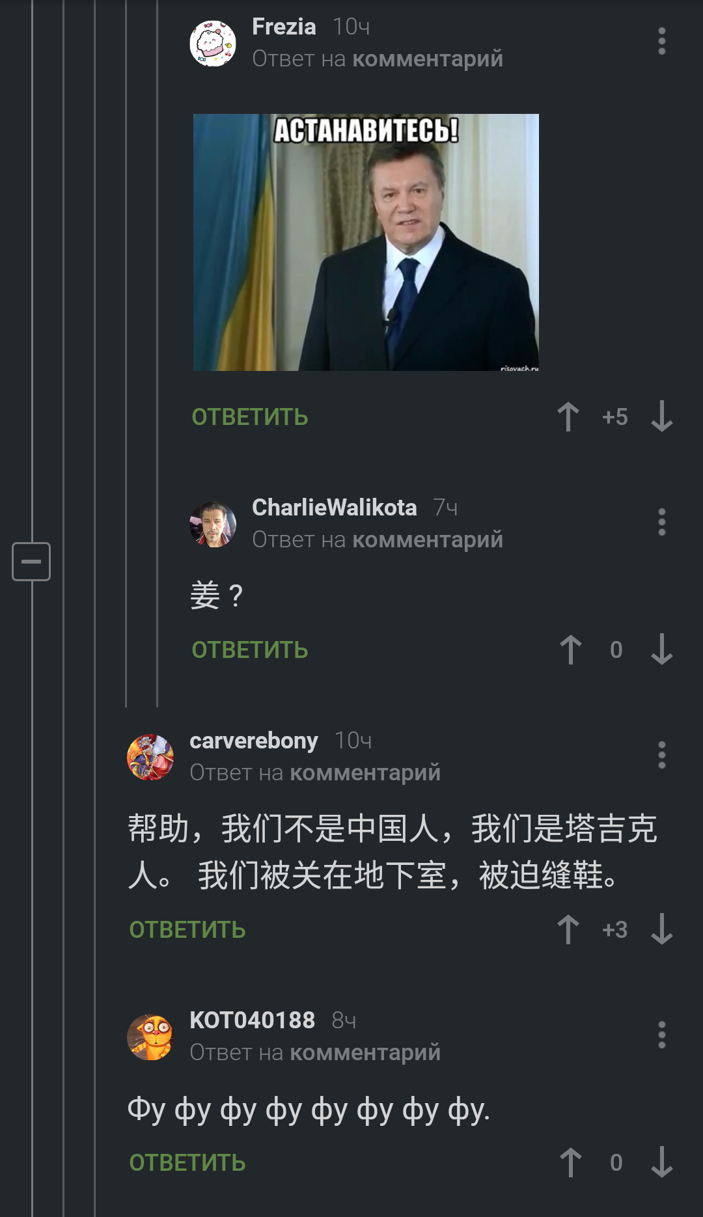Open three-dot menu on carverebony's comment
Viewport: 703px width, 1217px height.
pyautogui.click(x=662, y=755)
